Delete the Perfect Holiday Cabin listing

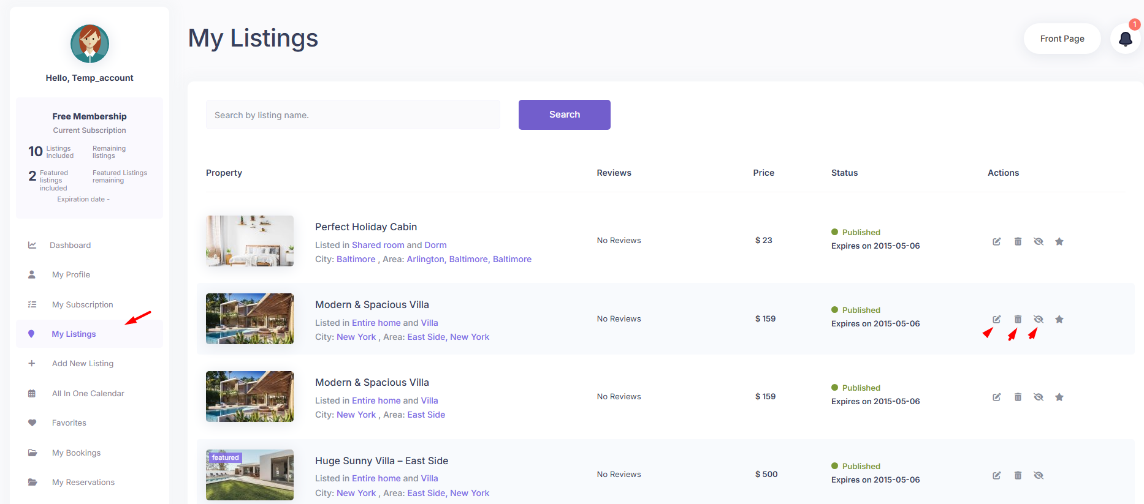[x=1018, y=241]
